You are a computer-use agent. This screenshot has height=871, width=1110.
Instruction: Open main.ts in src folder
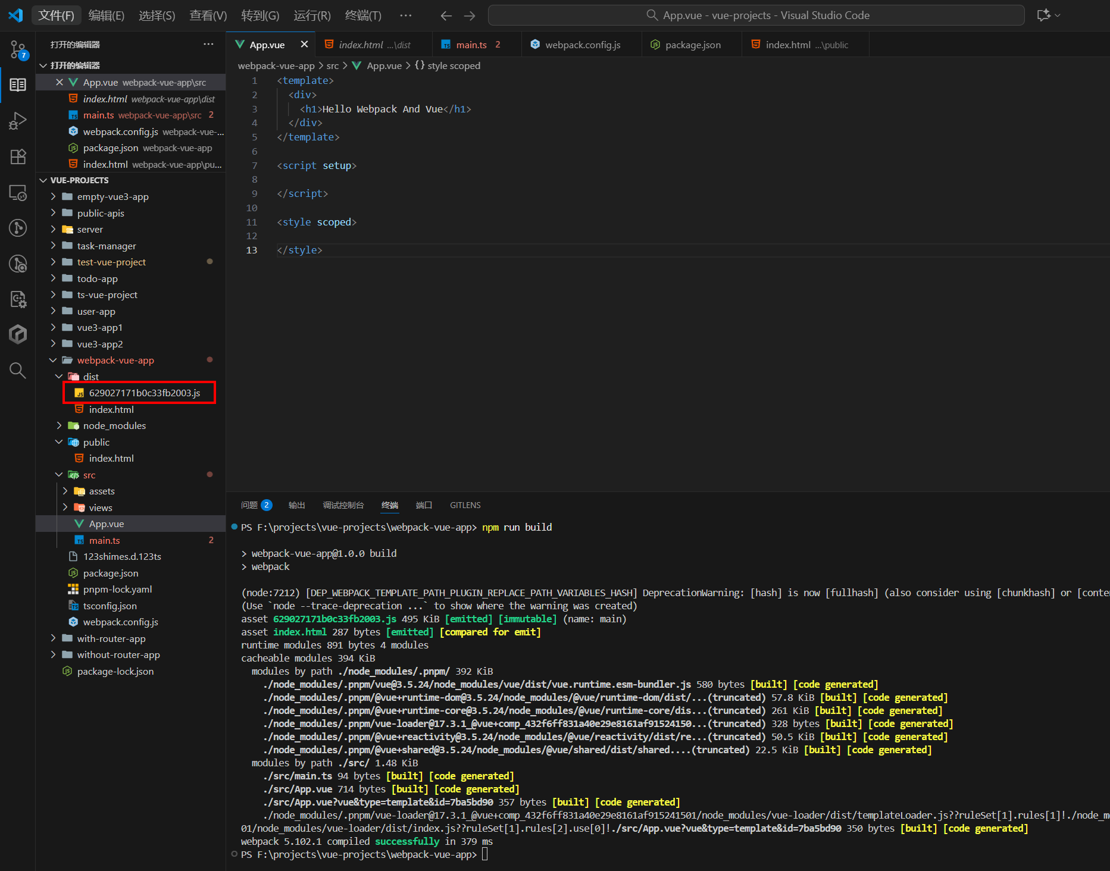point(105,540)
